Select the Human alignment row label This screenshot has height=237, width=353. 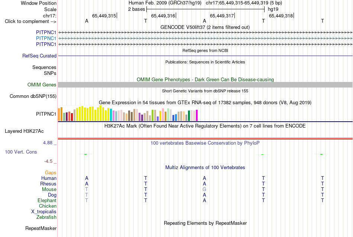point(49,178)
